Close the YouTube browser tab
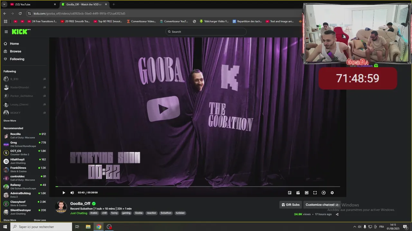Screen dimensions: 412x231 (x=55, y=4)
